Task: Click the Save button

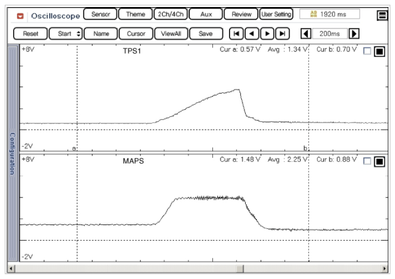Action: click(205, 34)
